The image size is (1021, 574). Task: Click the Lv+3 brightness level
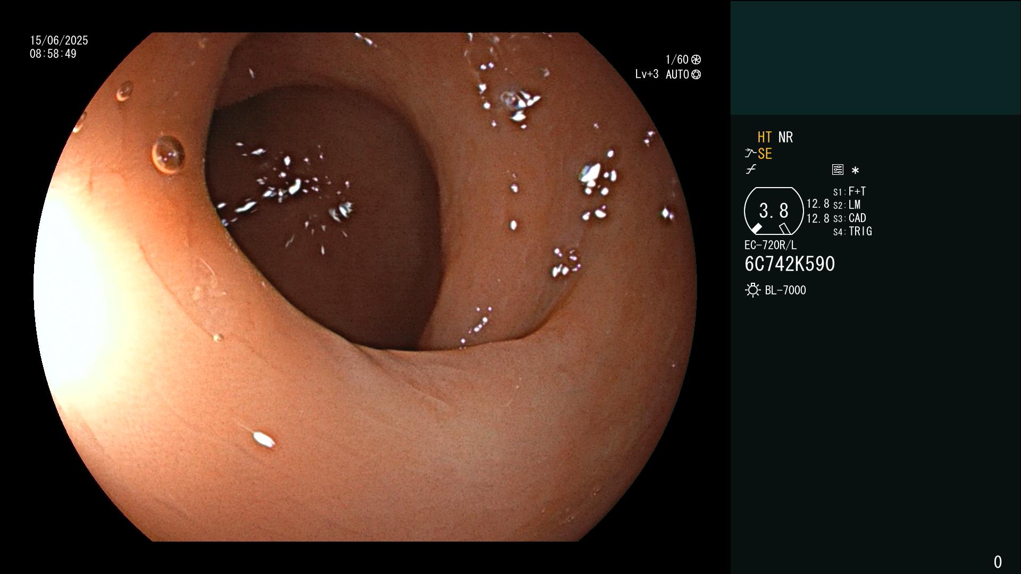pyautogui.click(x=647, y=74)
